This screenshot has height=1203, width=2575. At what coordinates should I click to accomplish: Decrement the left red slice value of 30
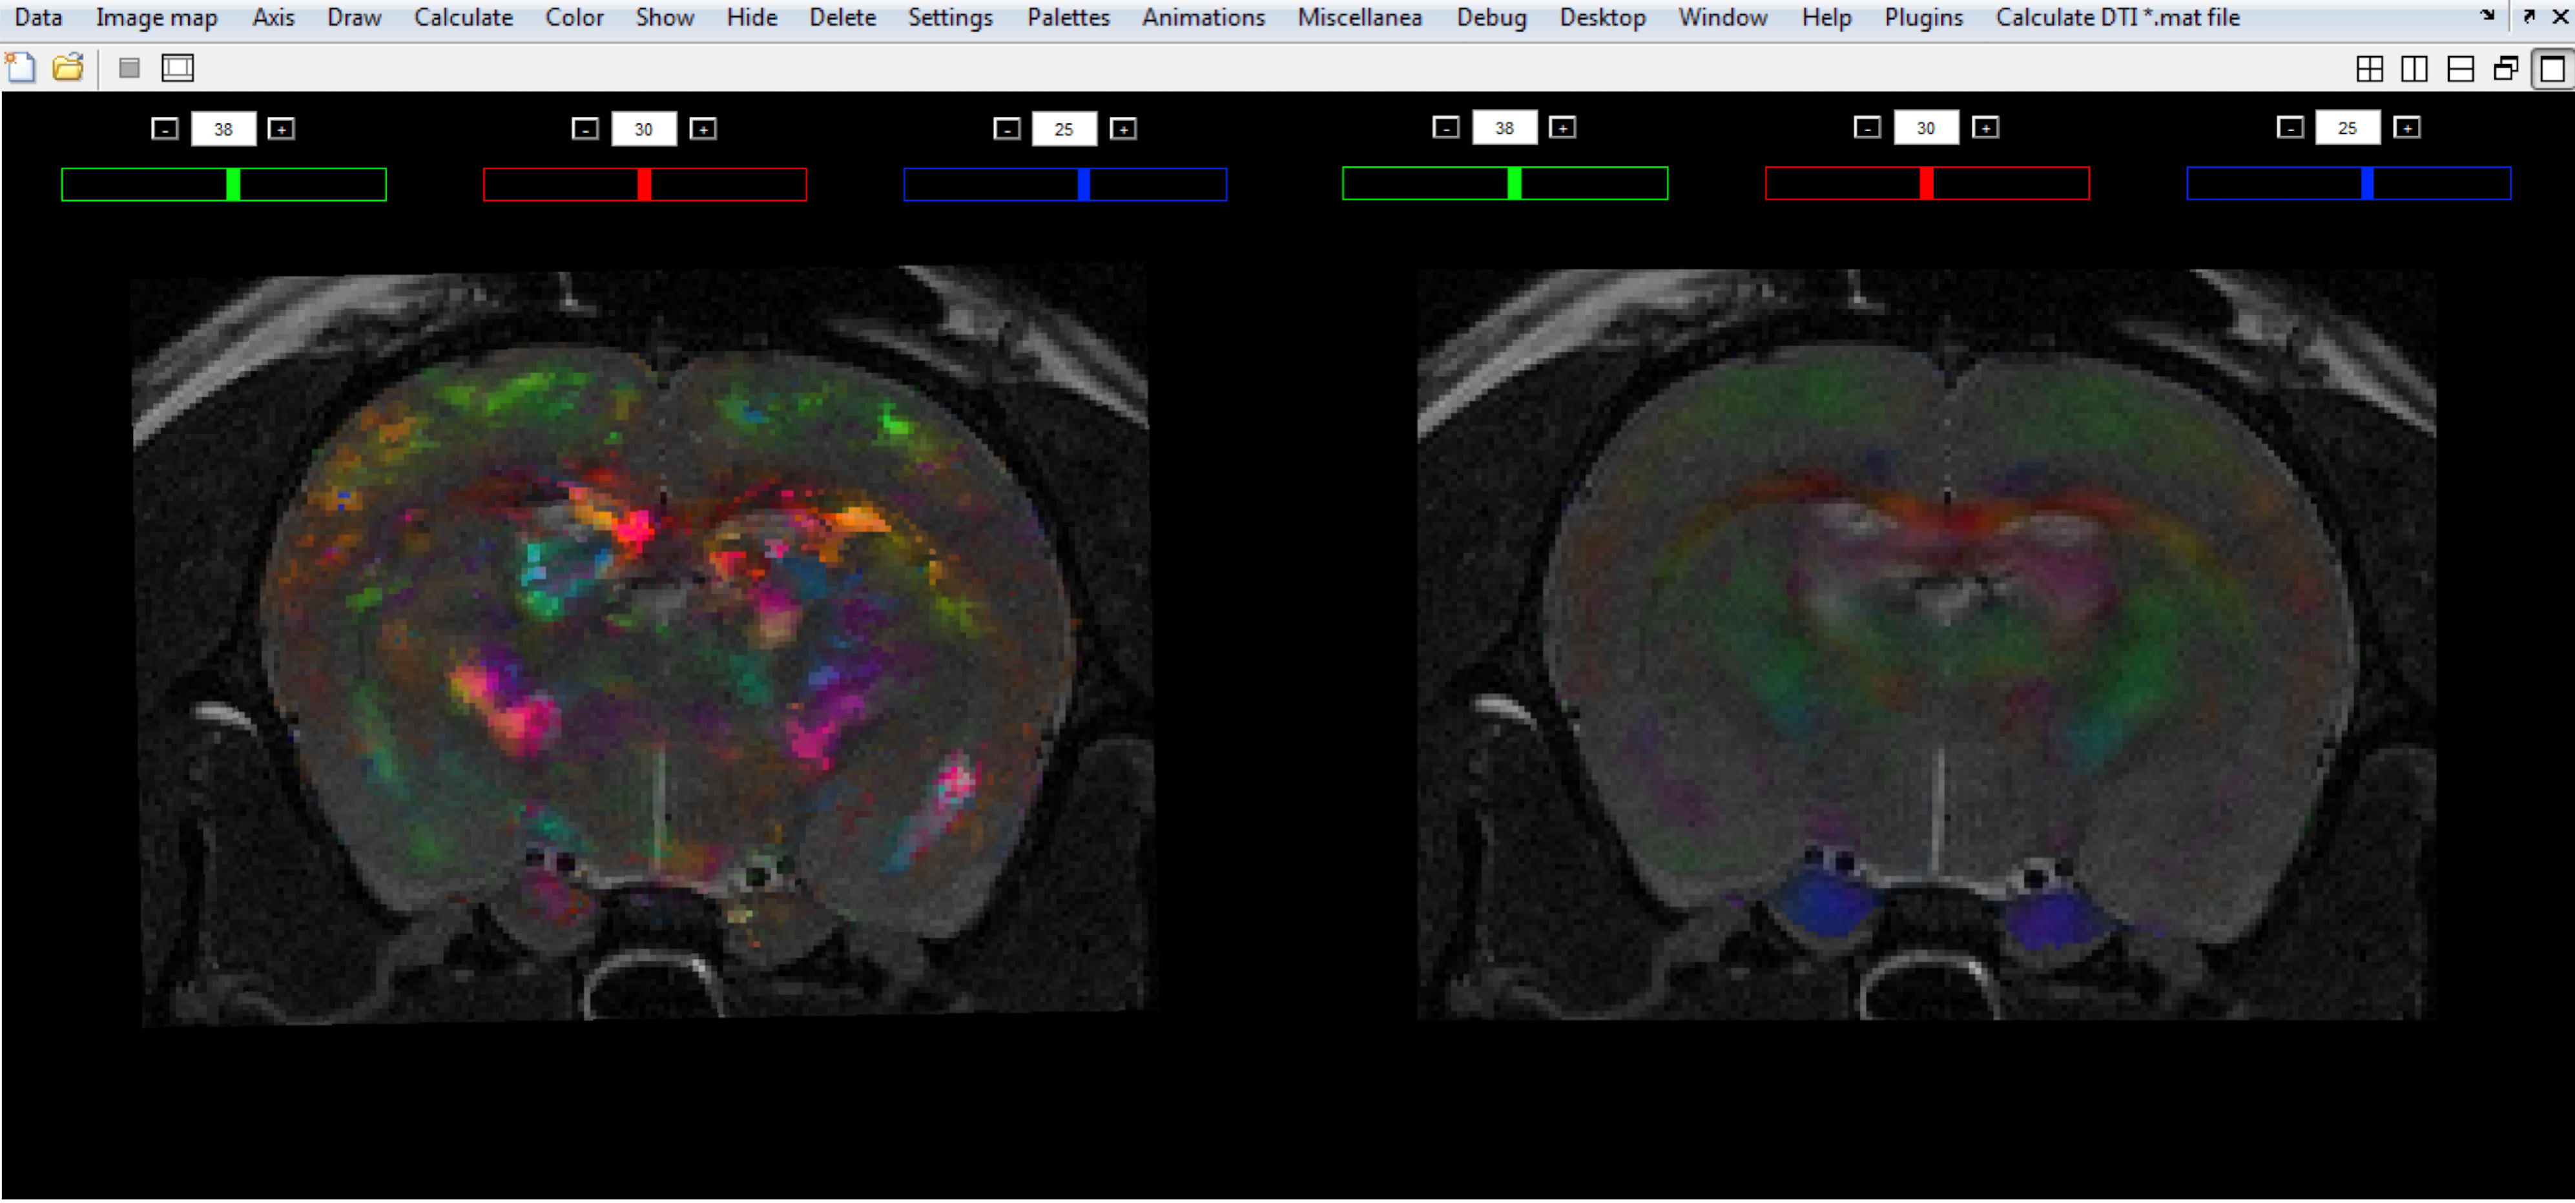click(x=586, y=129)
